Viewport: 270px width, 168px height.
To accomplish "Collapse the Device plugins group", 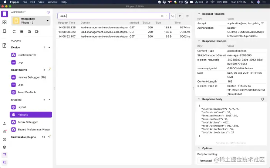I will (x=49, y=48).
